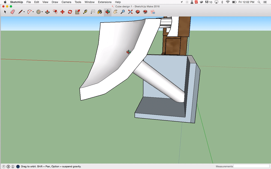The height and width of the screenshot is (169, 271).
Task: Open the Camera menu
Action: coord(66,2)
